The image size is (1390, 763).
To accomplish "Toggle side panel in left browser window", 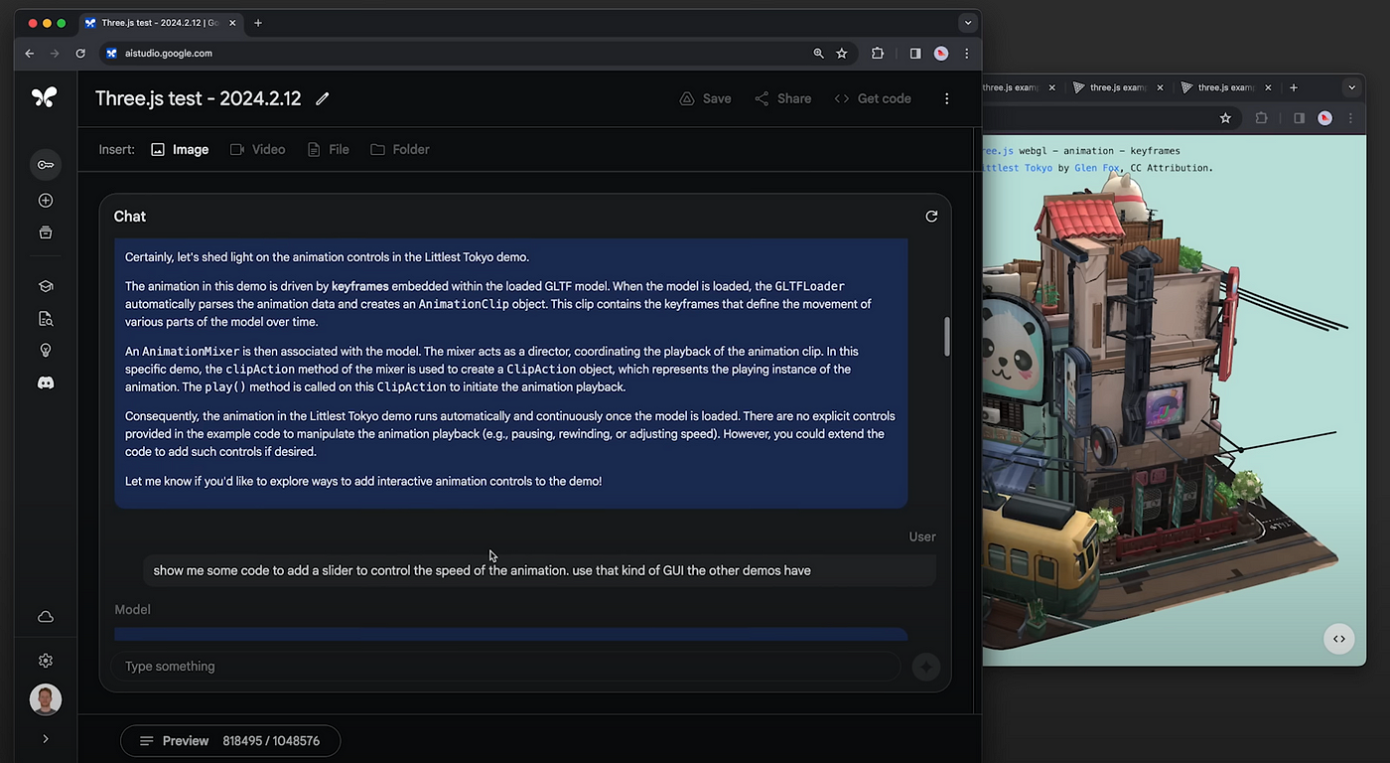I will click(x=915, y=54).
